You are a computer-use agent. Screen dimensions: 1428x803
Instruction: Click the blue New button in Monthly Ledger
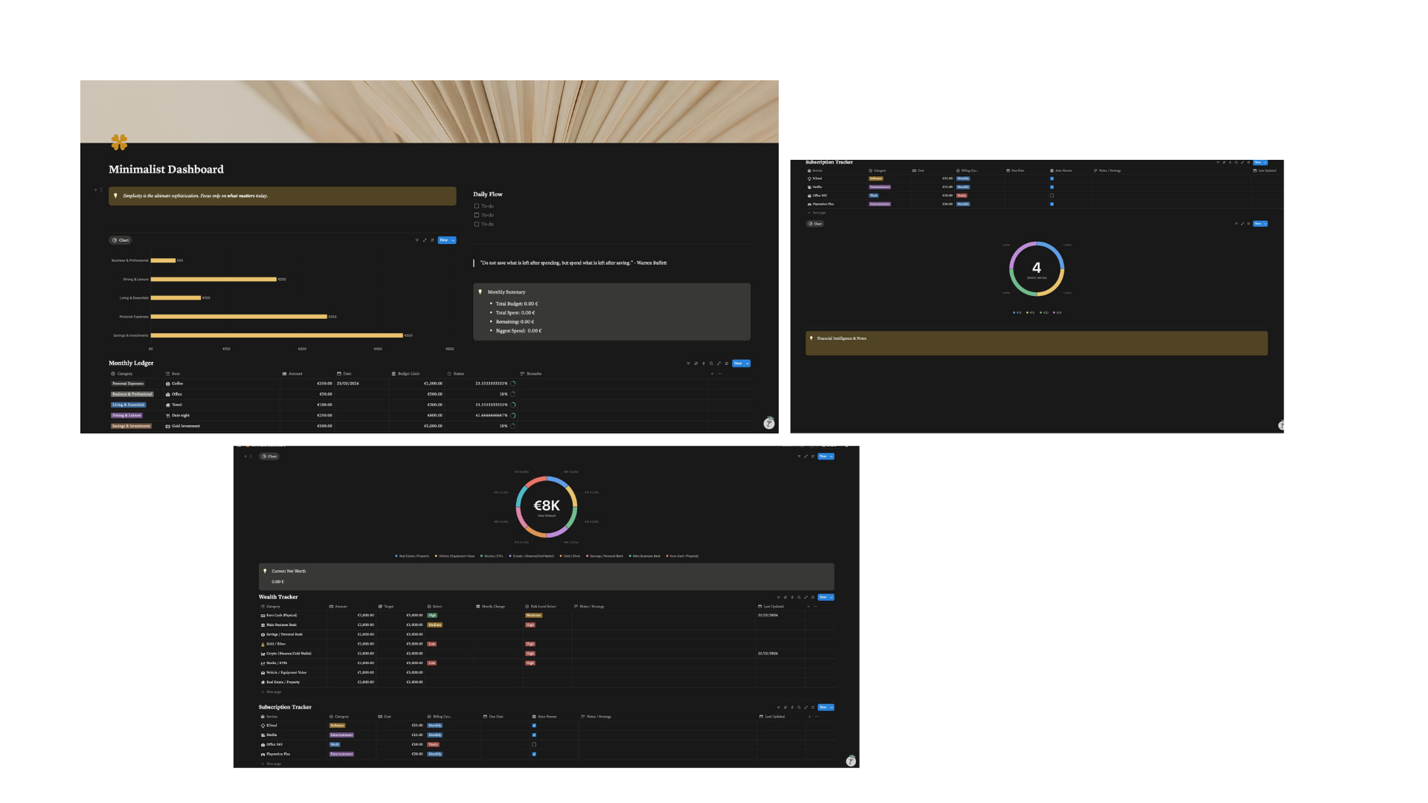pos(738,364)
